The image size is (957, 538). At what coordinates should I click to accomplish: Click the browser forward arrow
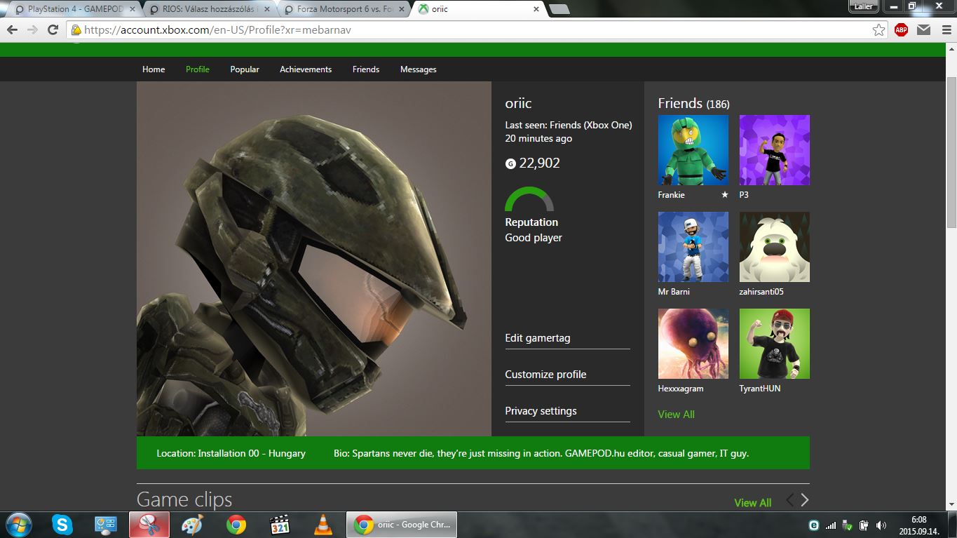coord(32,30)
